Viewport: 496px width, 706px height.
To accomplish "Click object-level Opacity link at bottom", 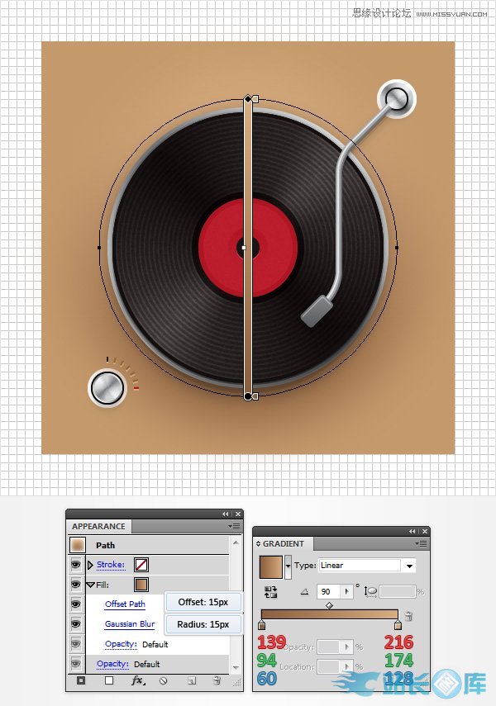I will (x=112, y=664).
